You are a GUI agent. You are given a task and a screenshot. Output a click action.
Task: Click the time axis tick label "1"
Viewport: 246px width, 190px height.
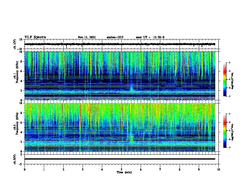point(44,170)
